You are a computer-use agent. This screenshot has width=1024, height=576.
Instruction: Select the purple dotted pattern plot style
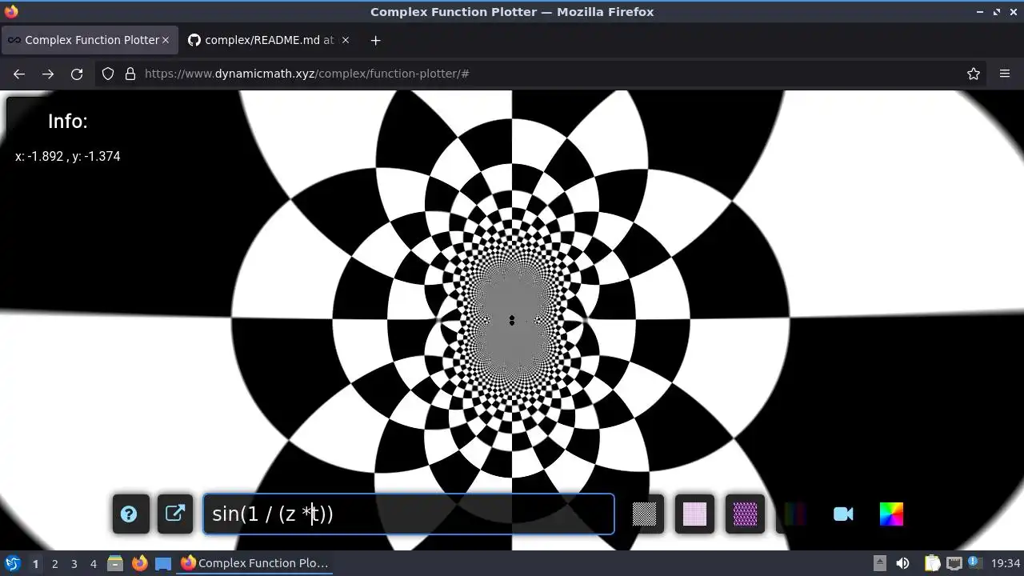click(745, 514)
